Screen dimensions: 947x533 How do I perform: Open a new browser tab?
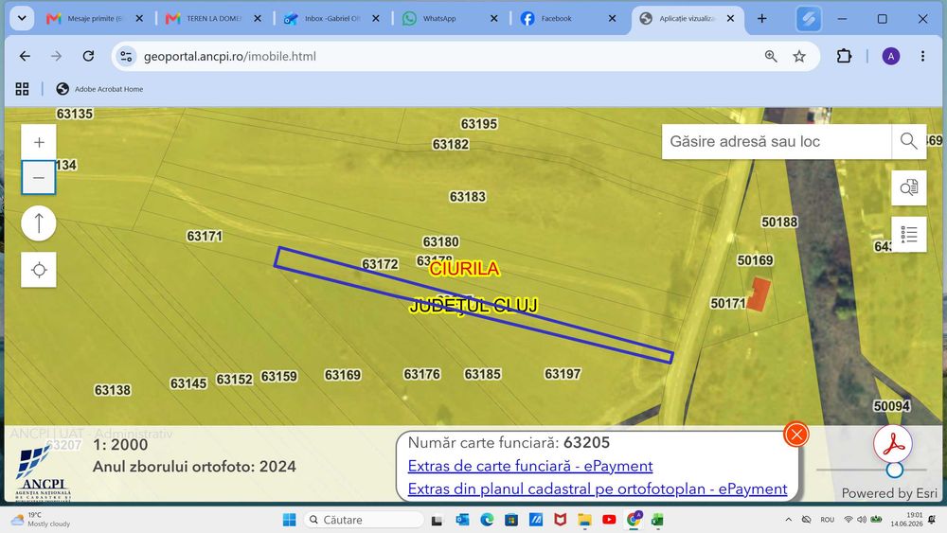(x=761, y=18)
